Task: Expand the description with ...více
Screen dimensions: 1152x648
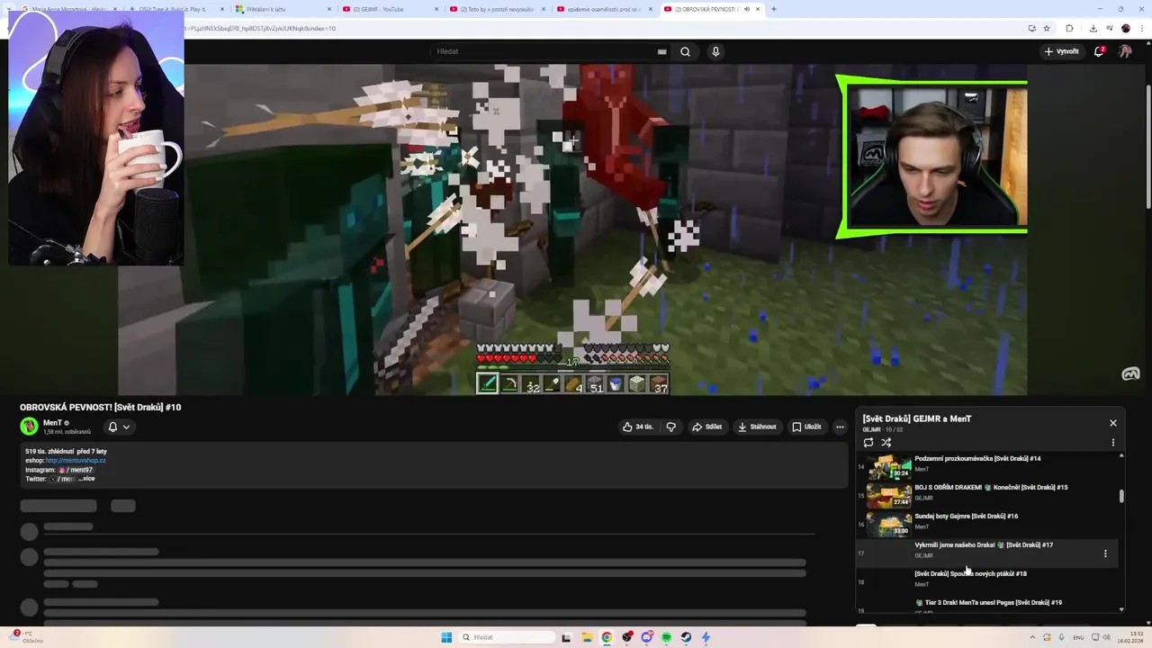Action: click(86, 479)
